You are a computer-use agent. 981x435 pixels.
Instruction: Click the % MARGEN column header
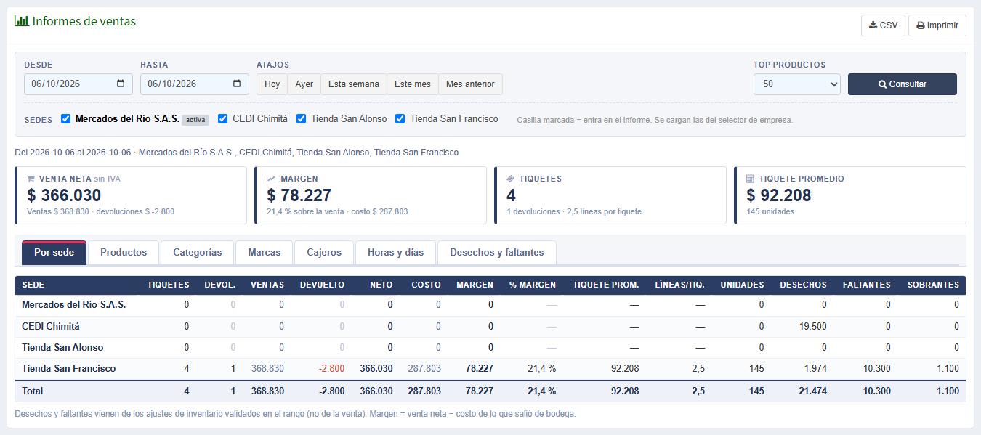tap(533, 285)
